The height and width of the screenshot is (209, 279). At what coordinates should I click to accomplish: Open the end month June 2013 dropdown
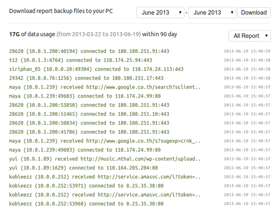click(x=212, y=13)
